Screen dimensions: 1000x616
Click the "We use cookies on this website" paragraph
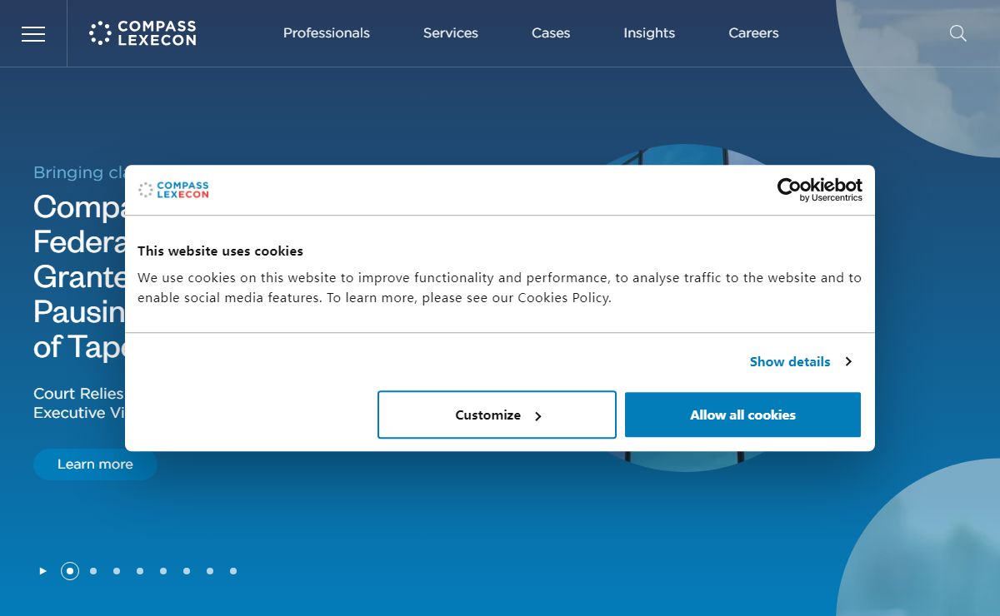[499, 288]
